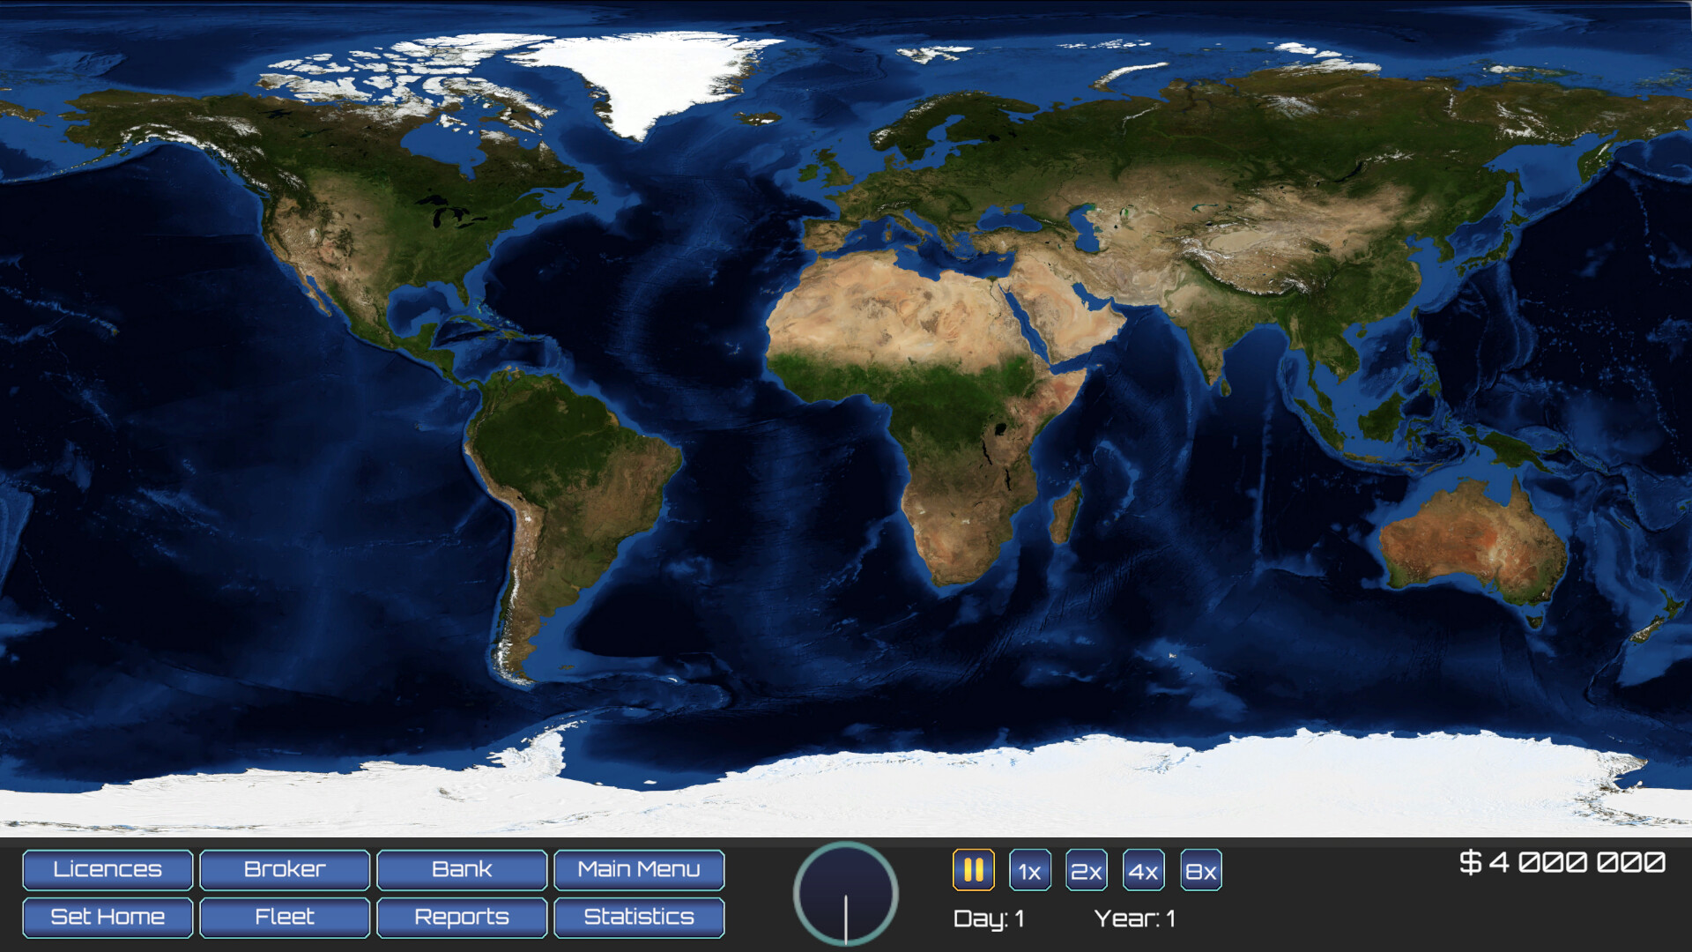The width and height of the screenshot is (1692, 952).
Task: Open the ship Broker
Action: coord(284,869)
